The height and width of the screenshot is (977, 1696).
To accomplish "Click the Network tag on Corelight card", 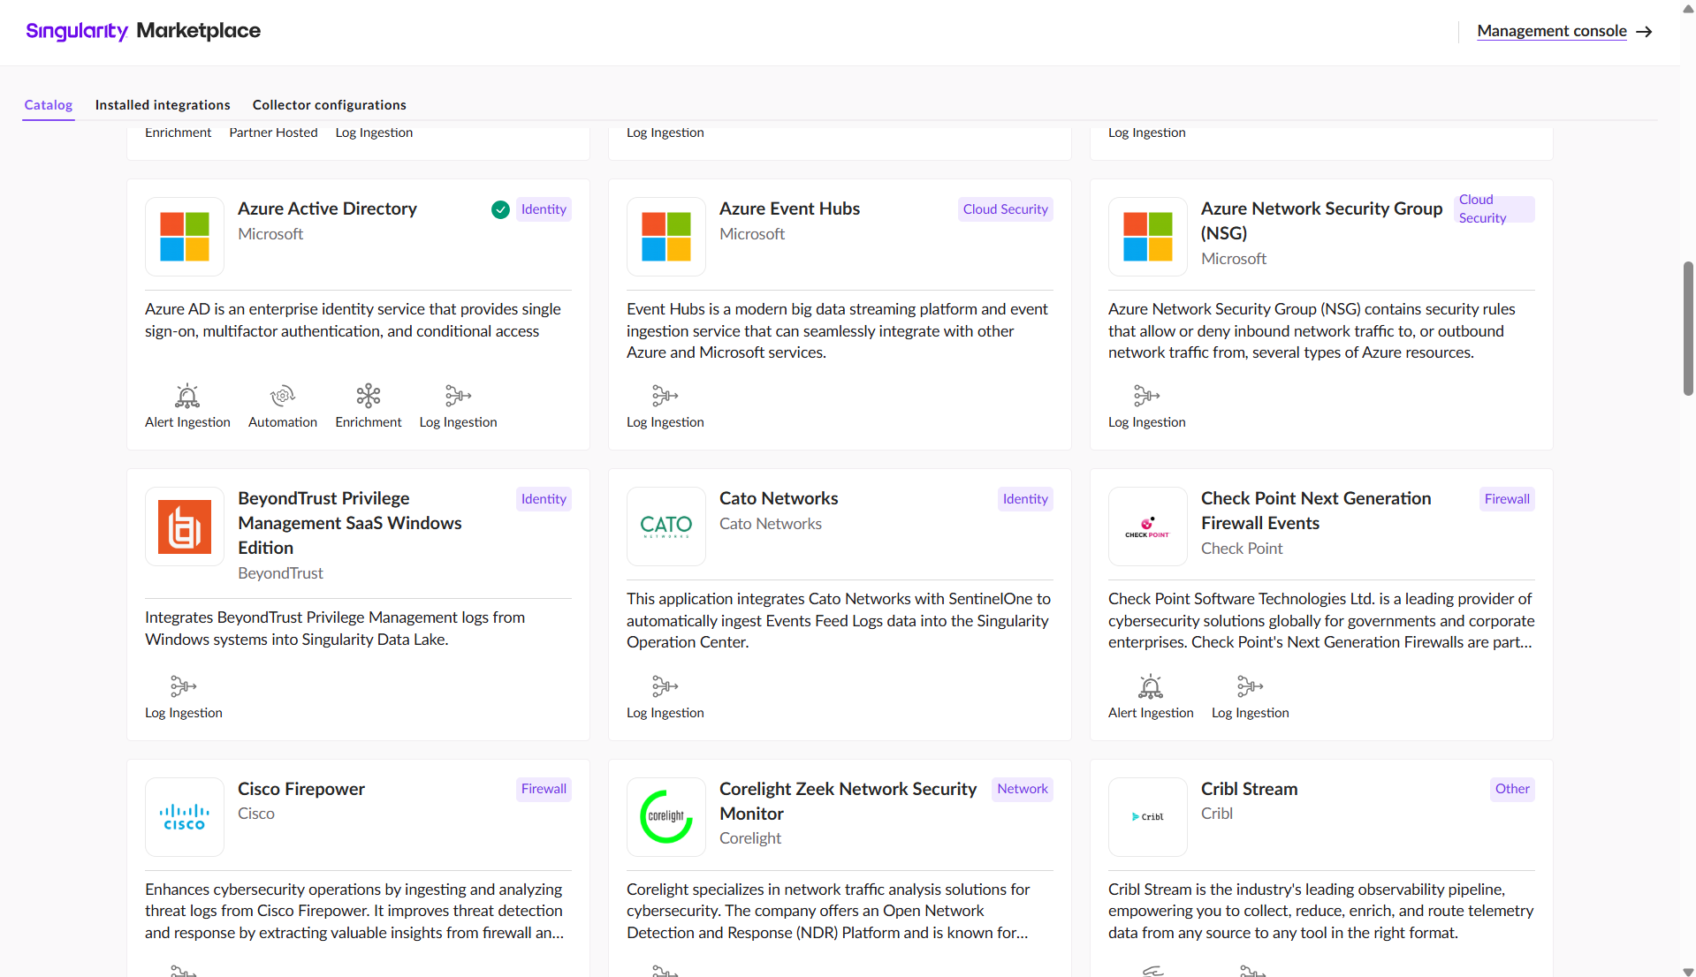I will pyautogui.click(x=1022, y=789).
